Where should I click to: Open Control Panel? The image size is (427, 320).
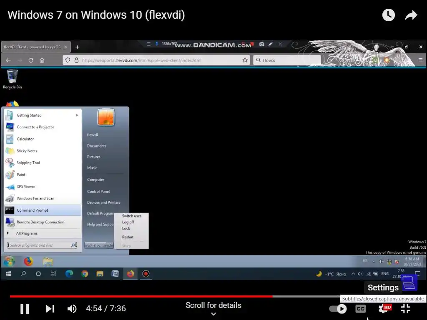(98, 192)
